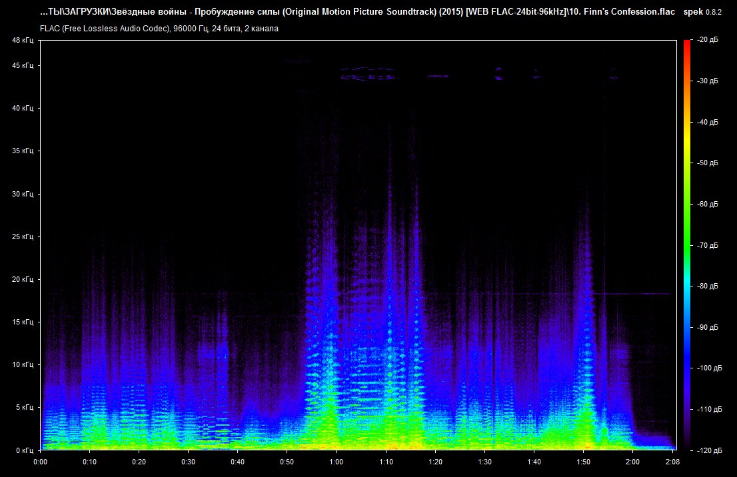Click the 0:00 start time label

pyautogui.click(x=40, y=461)
